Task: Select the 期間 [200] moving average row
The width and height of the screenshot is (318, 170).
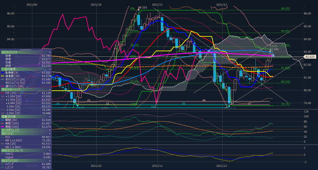Action: (x=26, y=127)
